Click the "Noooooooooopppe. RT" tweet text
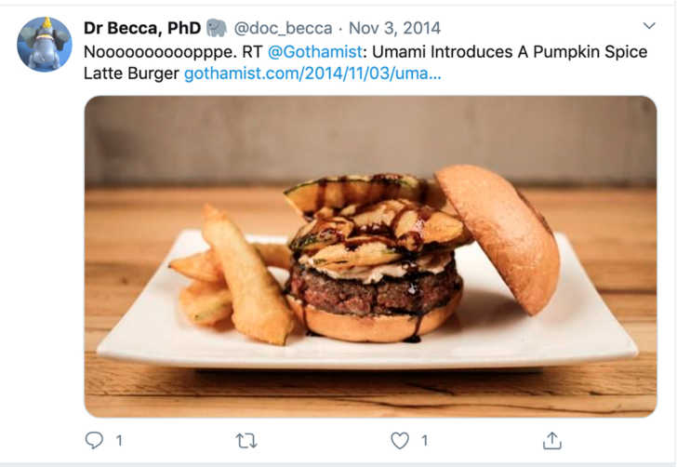 (x=173, y=52)
